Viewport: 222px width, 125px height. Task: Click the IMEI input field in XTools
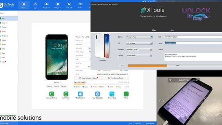193,37
